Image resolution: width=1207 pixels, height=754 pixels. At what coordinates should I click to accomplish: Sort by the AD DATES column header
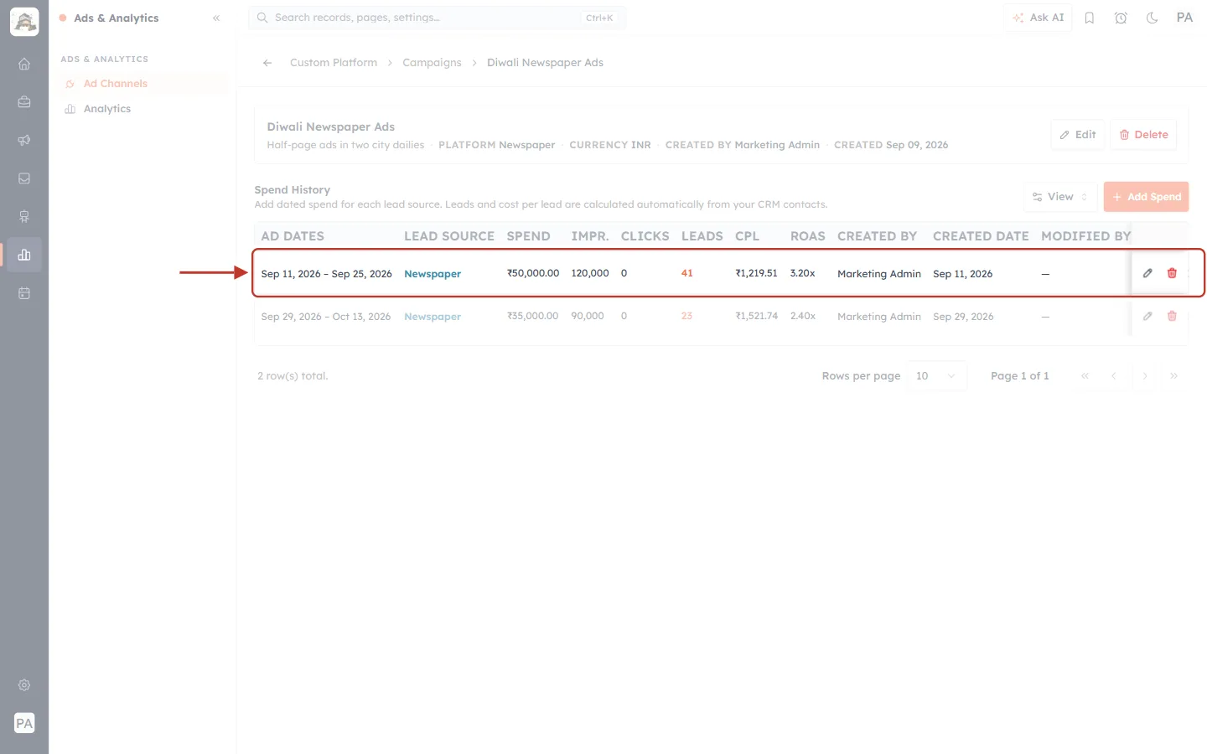[293, 236]
